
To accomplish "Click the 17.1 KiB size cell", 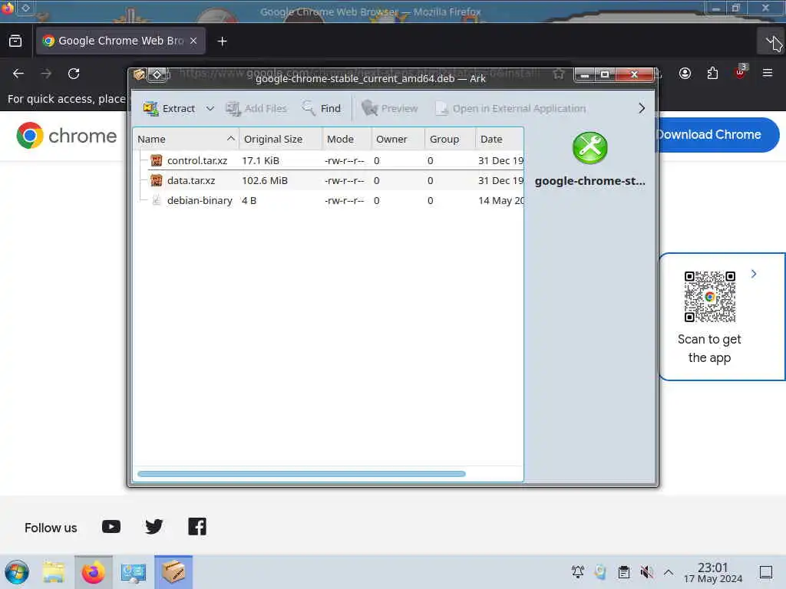I will (261, 160).
